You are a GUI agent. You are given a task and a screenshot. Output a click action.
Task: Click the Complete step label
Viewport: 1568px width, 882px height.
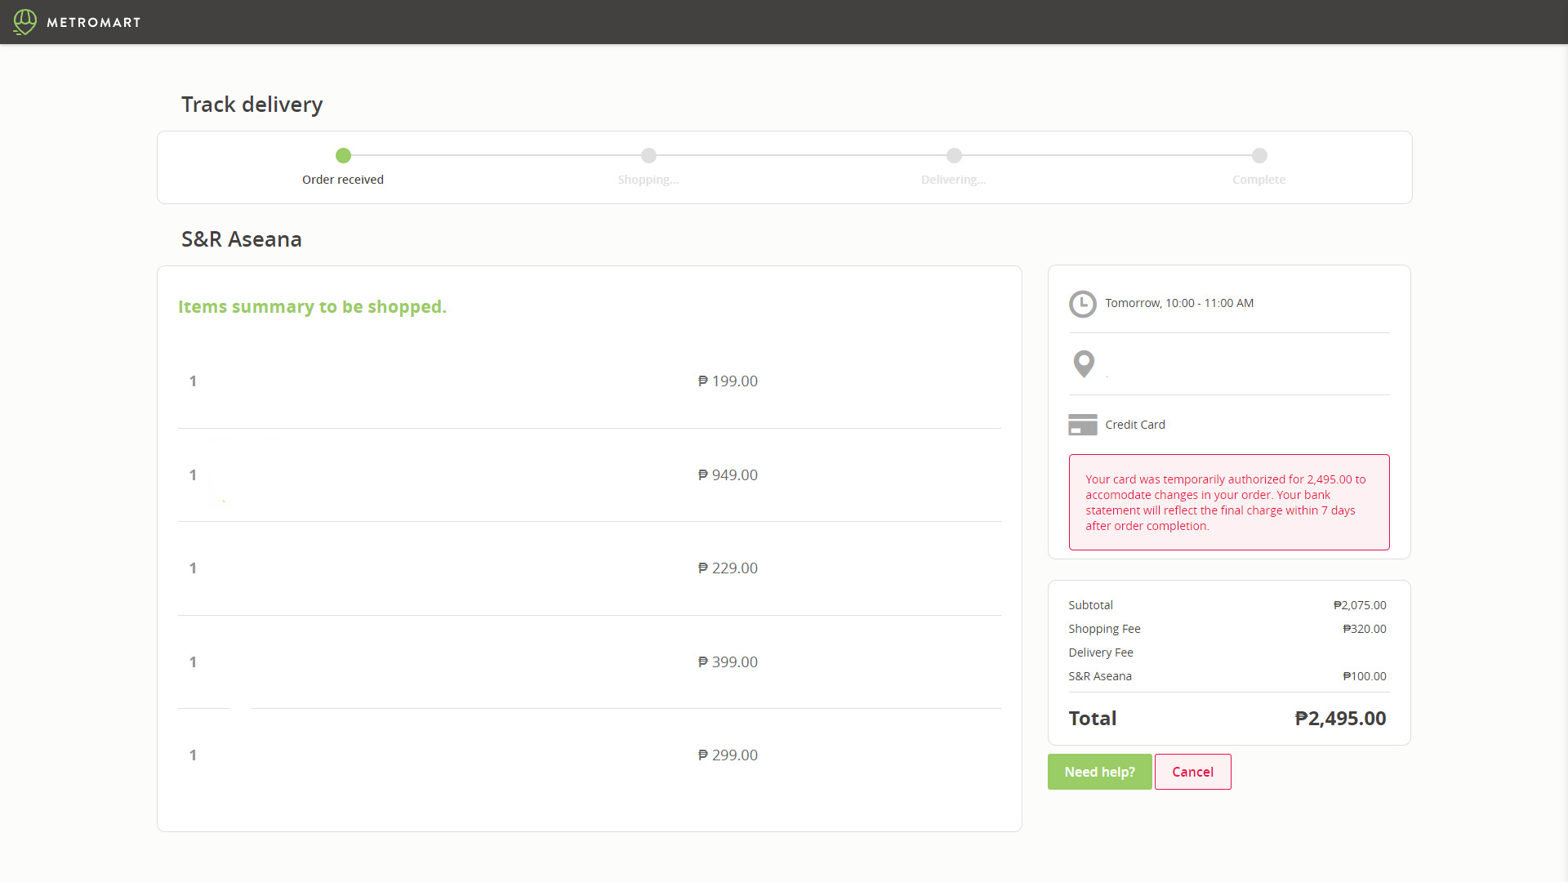(1259, 180)
